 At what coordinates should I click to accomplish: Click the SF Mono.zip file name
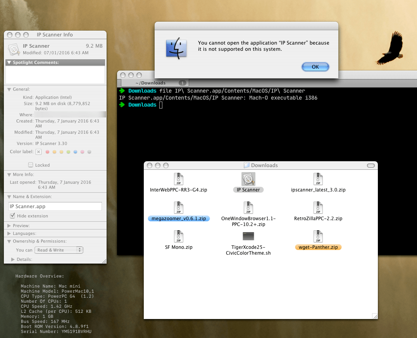pyautogui.click(x=178, y=247)
